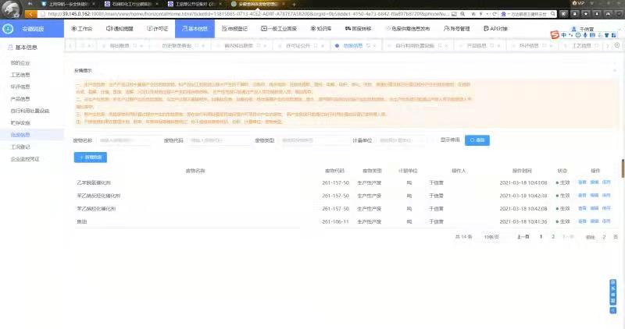Go to page 2 in pagination
Screen dimensions: 625x329
point(553,236)
